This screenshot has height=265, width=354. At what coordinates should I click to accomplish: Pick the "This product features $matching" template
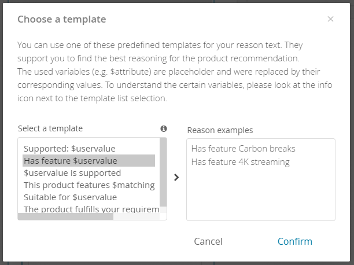tap(89, 185)
